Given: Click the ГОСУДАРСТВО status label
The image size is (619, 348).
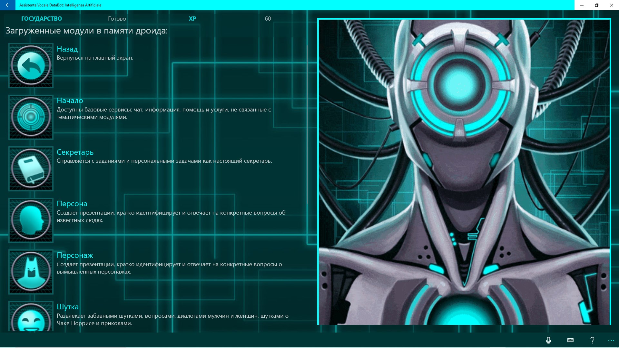Looking at the screenshot, I should 42,19.
